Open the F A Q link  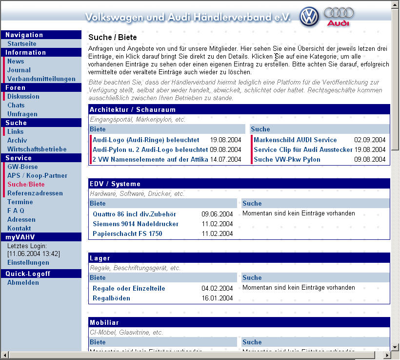coord(16,211)
